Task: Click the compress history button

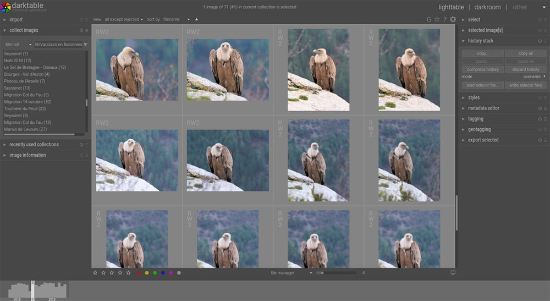Action: point(483,69)
